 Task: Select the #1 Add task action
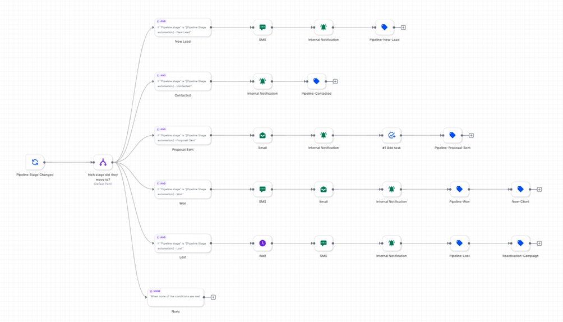click(391, 136)
